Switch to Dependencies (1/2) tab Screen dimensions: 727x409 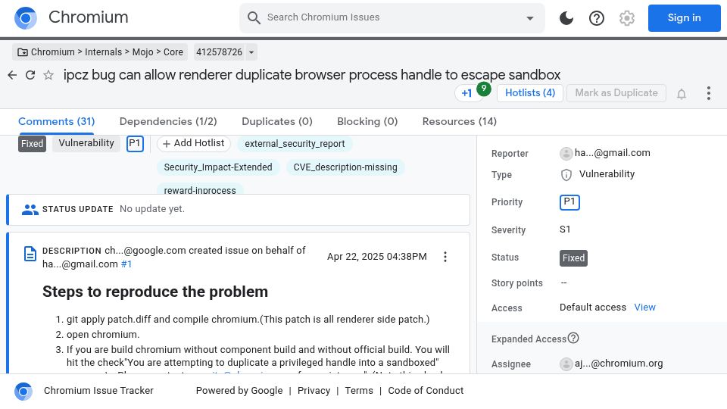(x=168, y=121)
